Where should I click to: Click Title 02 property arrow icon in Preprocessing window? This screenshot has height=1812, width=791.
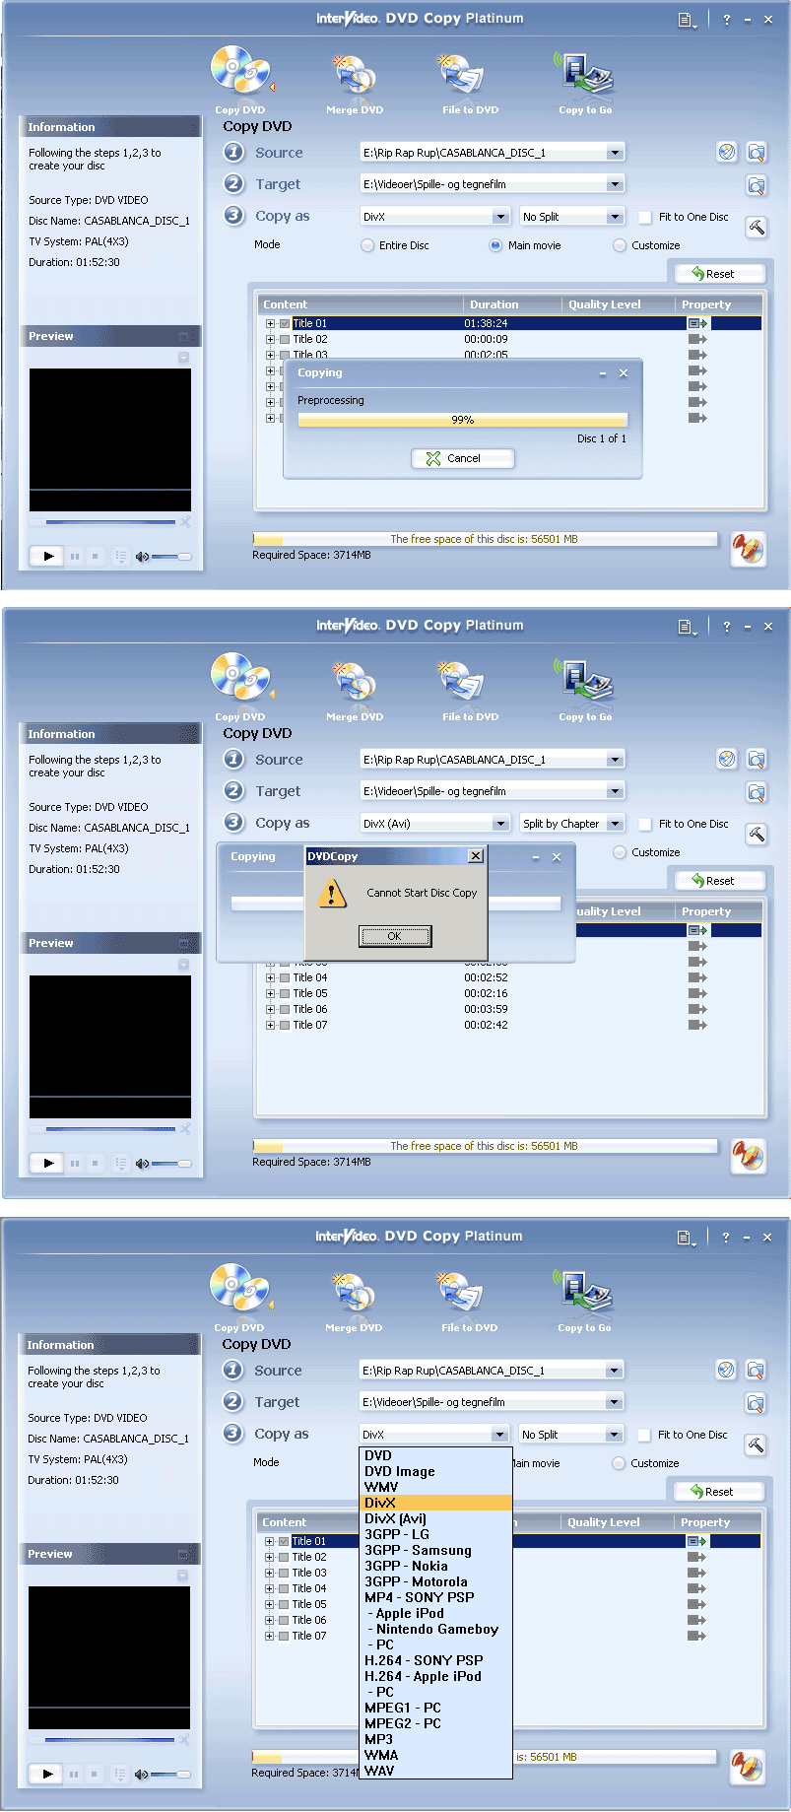tap(697, 339)
